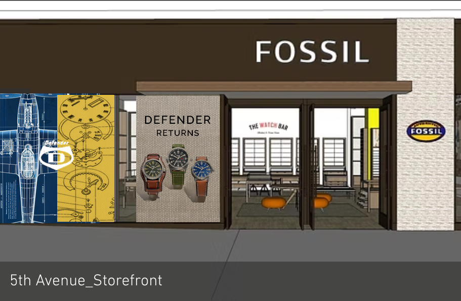Click the white Defender shield badge
The image size is (461, 301).
(56, 156)
